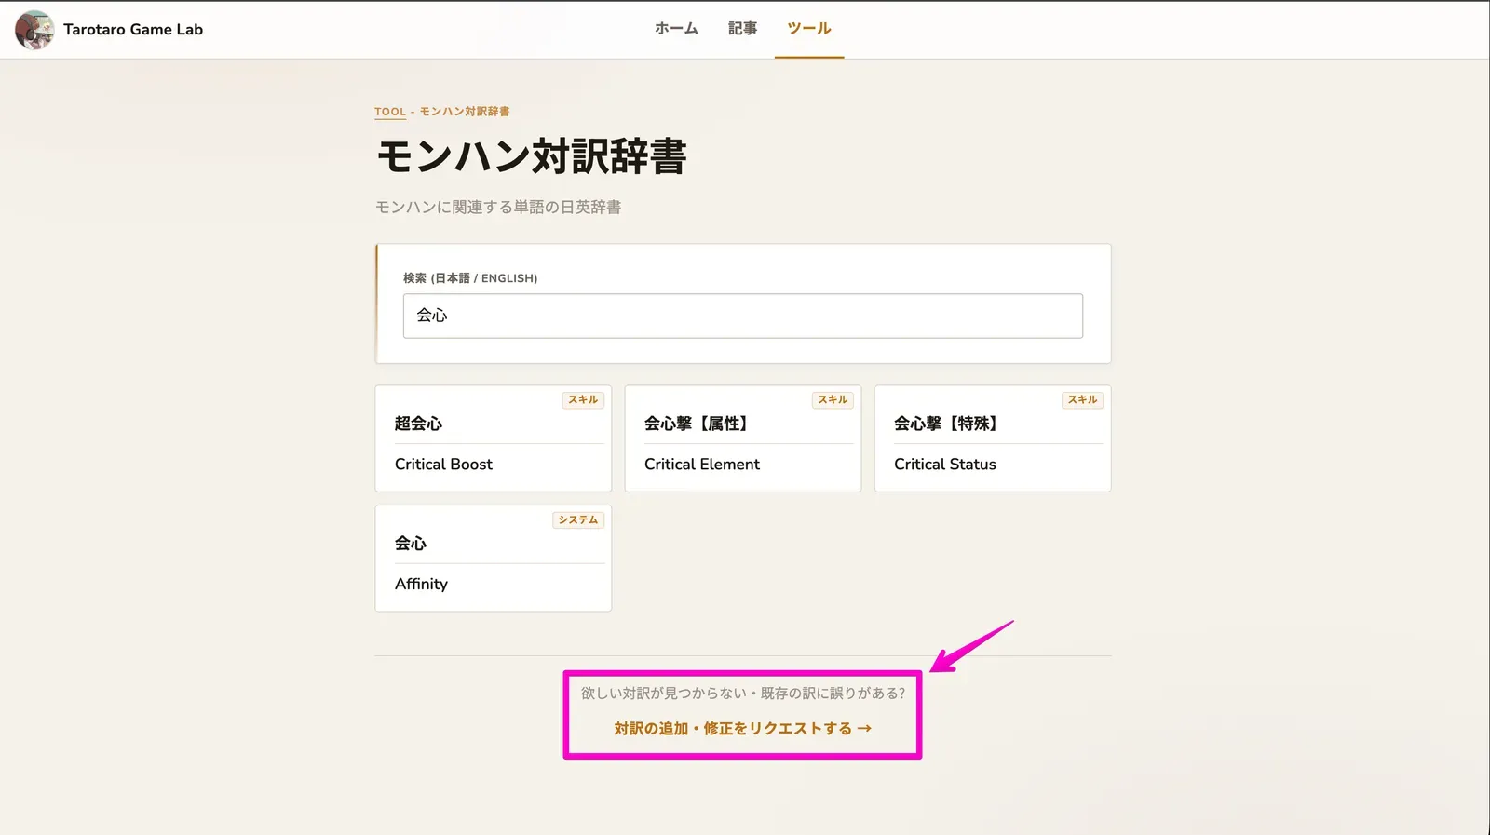Select the Critical Boost translation text

click(x=443, y=464)
